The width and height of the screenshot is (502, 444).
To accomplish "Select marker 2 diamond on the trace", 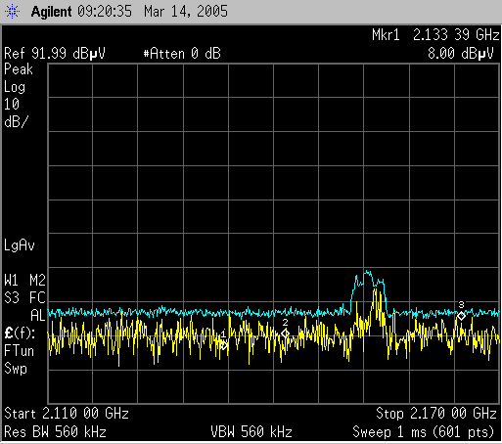I will (285, 333).
